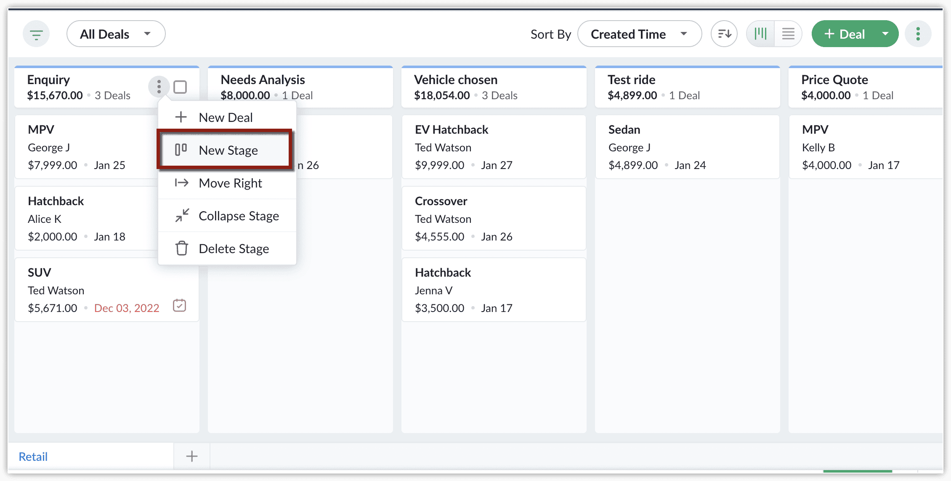
Task: Expand the arrow beside the Deal button
Action: click(885, 34)
